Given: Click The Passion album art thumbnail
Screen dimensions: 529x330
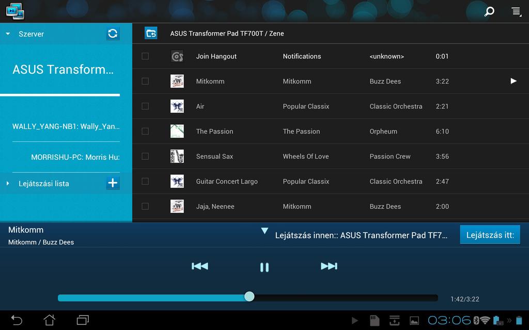Looking at the screenshot, I should [177, 131].
